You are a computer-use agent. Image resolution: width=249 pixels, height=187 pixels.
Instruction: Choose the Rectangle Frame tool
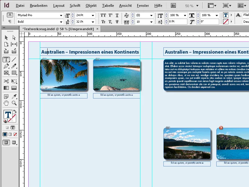(6, 73)
